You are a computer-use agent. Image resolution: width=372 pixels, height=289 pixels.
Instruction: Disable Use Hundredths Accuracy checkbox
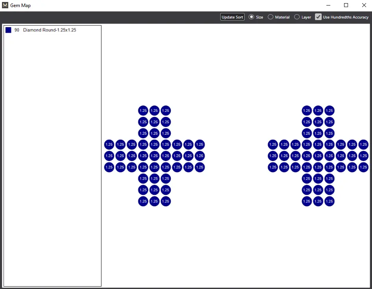319,17
